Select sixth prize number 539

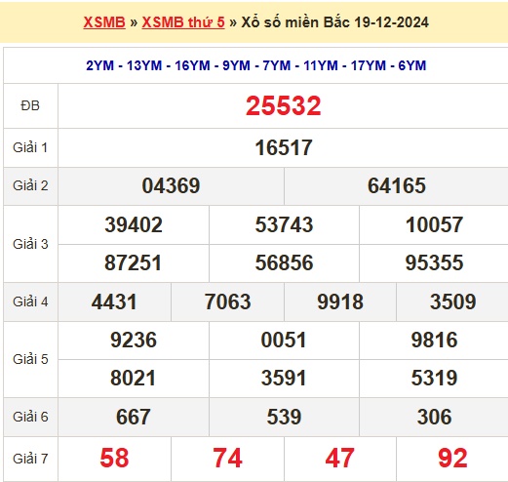click(284, 417)
